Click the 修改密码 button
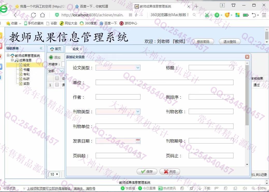This screenshot has height=192, width=269. pyautogui.click(x=203, y=42)
